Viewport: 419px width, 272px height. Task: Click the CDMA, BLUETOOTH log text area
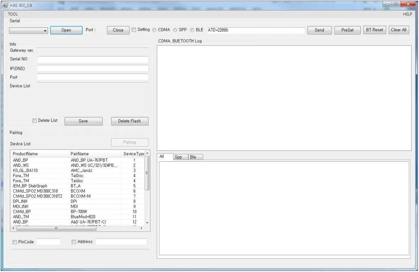284,98
